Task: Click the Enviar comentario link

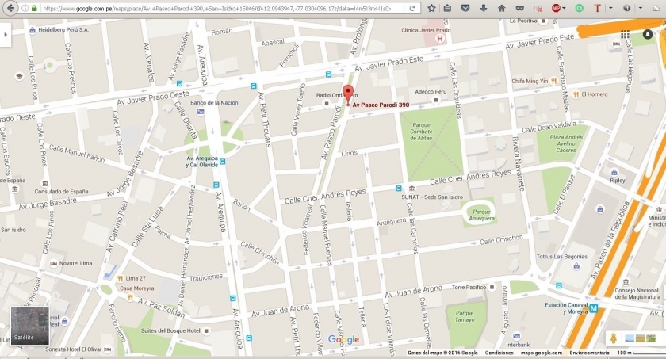Action: [x=588, y=353]
